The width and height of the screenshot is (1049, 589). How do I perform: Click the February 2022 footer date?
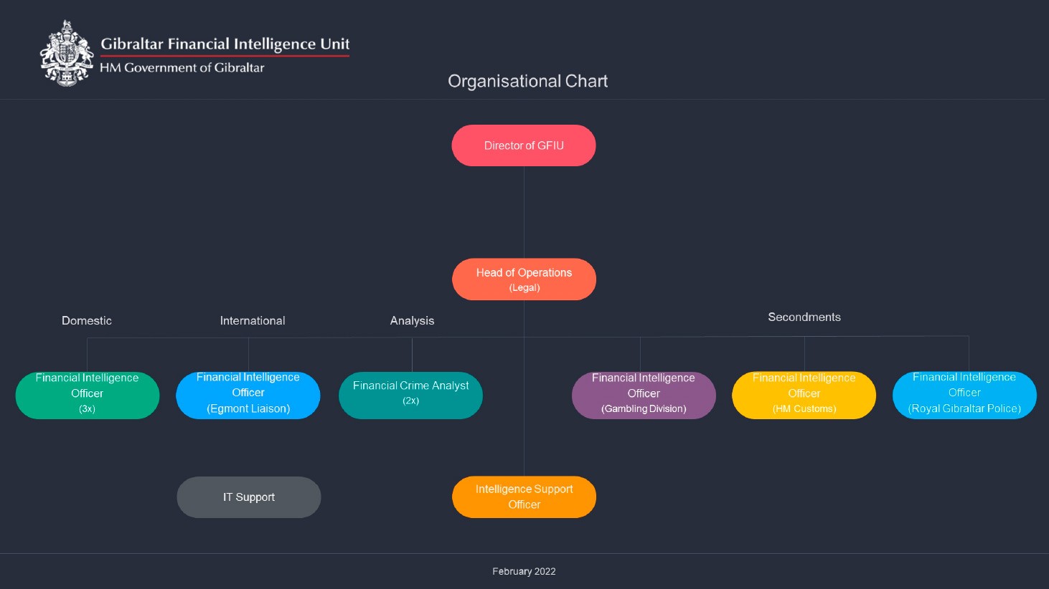524,572
